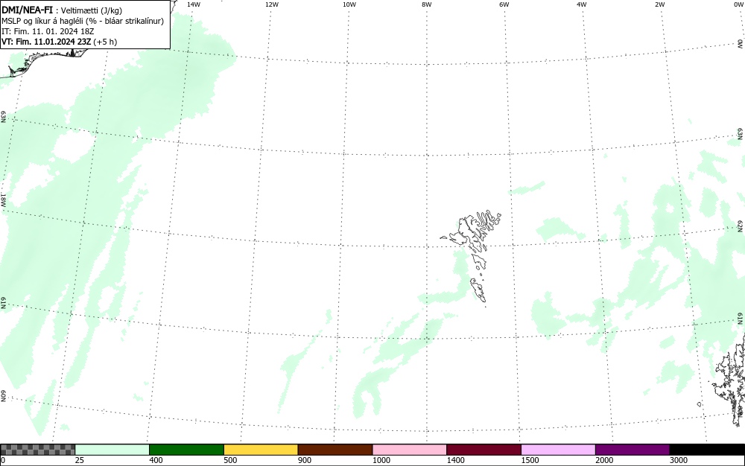Image resolution: width=745 pixels, height=466 pixels.
Task: Click the '2000' legend value
Action: coord(604,460)
